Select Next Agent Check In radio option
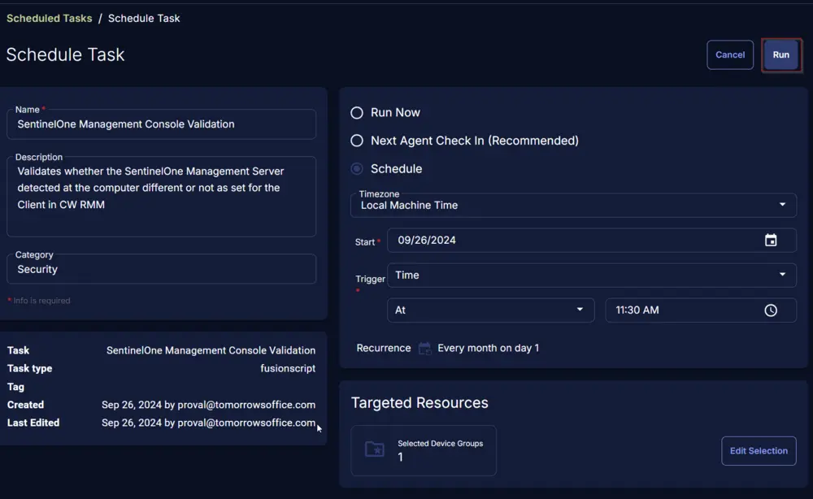 pyautogui.click(x=357, y=141)
